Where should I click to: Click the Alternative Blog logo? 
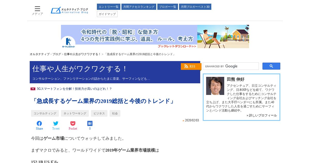coord(69,10)
